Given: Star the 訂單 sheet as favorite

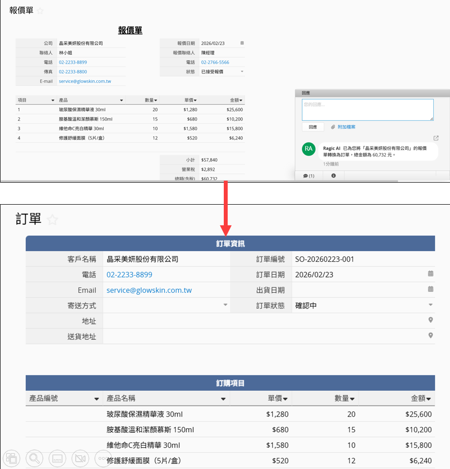Looking at the screenshot, I should point(53,220).
